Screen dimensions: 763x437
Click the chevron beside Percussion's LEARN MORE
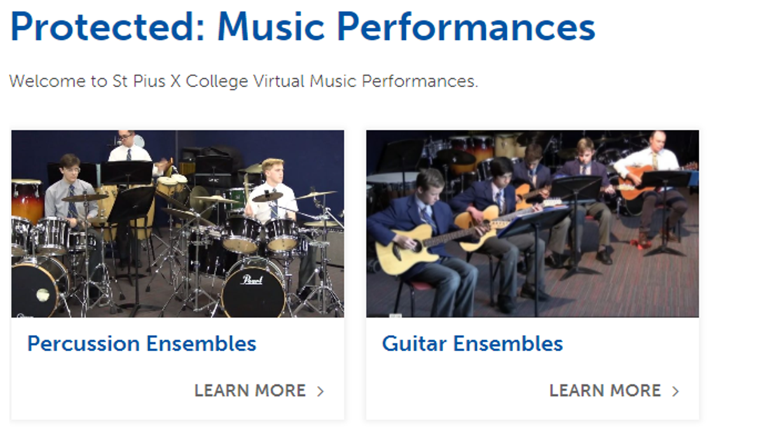[320, 391]
